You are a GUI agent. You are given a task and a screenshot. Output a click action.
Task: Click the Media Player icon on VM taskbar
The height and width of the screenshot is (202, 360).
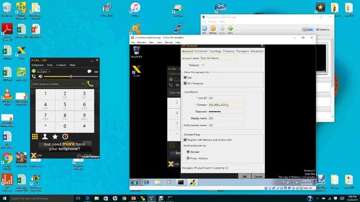pyautogui.click(x=169, y=182)
